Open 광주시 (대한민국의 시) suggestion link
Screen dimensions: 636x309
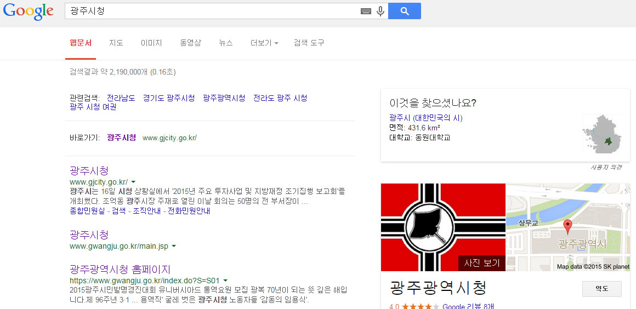pyautogui.click(x=426, y=118)
